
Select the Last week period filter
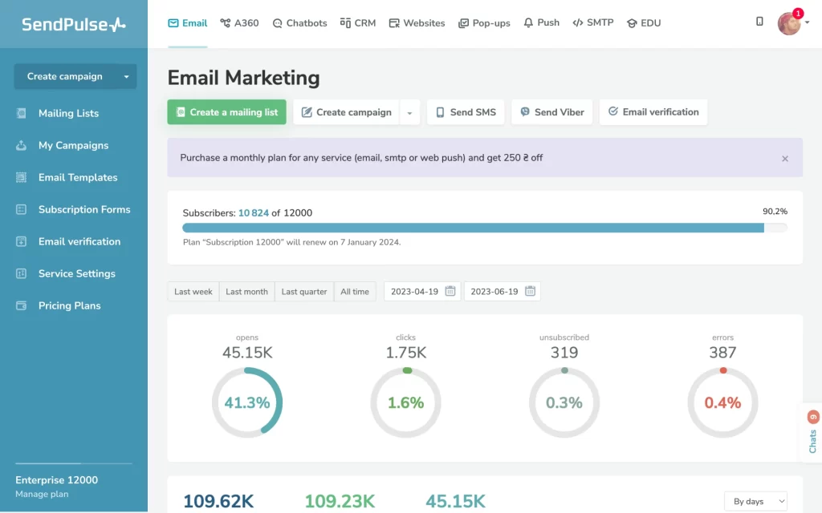click(x=193, y=291)
